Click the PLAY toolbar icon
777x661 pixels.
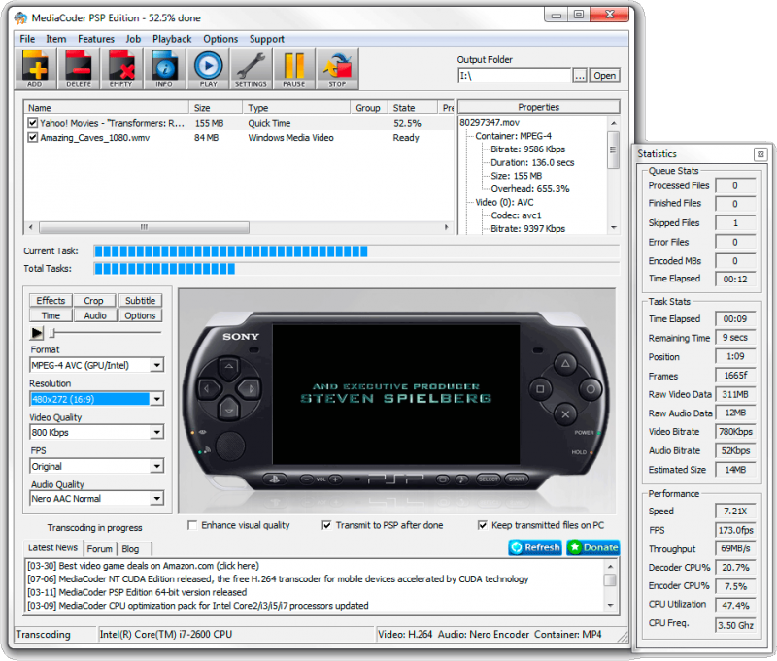(x=208, y=69)
